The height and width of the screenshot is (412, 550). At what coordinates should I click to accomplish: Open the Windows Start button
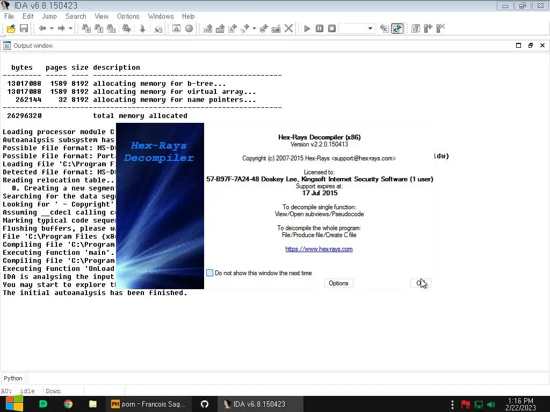(x=15, y=404)
